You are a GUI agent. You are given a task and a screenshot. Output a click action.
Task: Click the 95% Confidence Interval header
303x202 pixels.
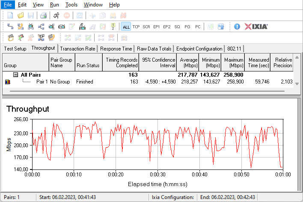[x=157, y=62]
